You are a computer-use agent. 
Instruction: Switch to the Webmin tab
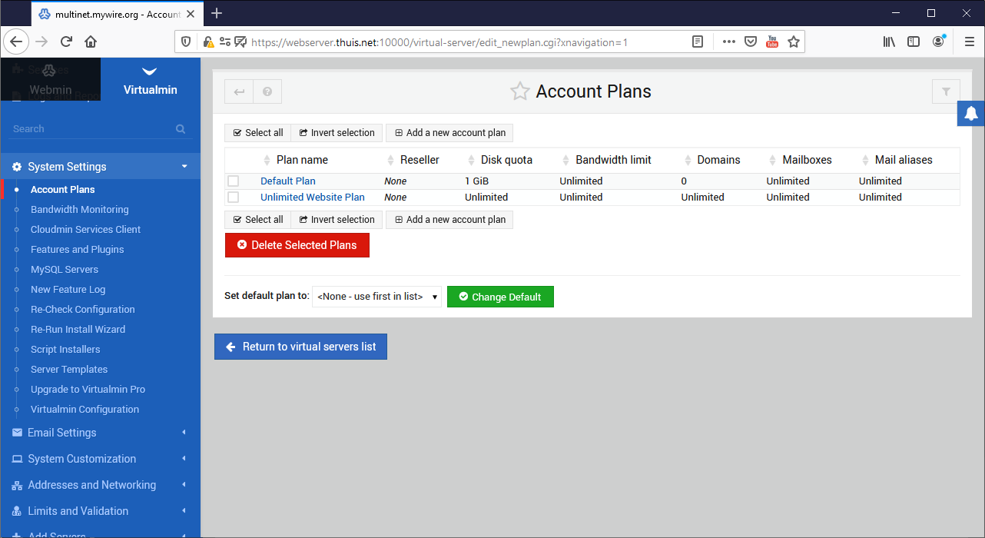(x=50, y=81)
